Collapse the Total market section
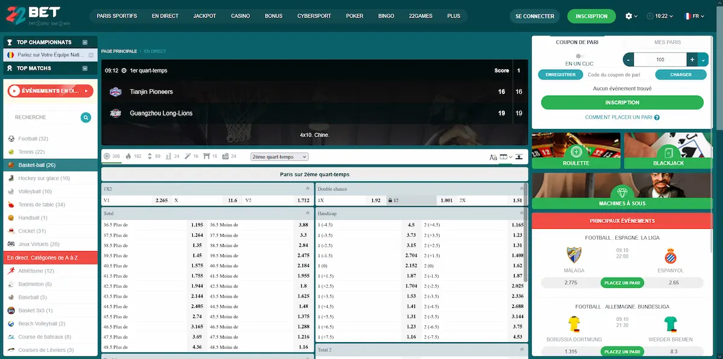The width and height of the screenshot is (723, 359). tap(308, 213)
